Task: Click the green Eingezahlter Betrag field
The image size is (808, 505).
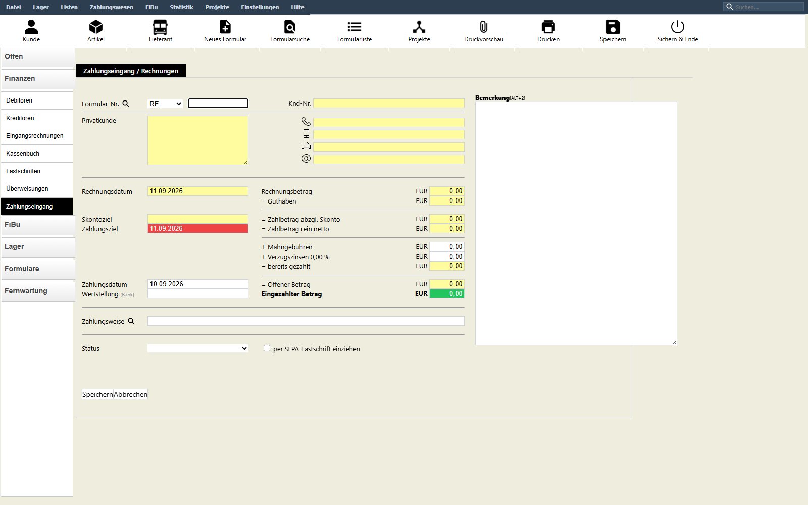Action: click(x=447, y=294)
